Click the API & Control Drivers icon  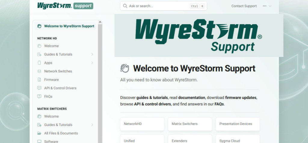pos(39,88)
